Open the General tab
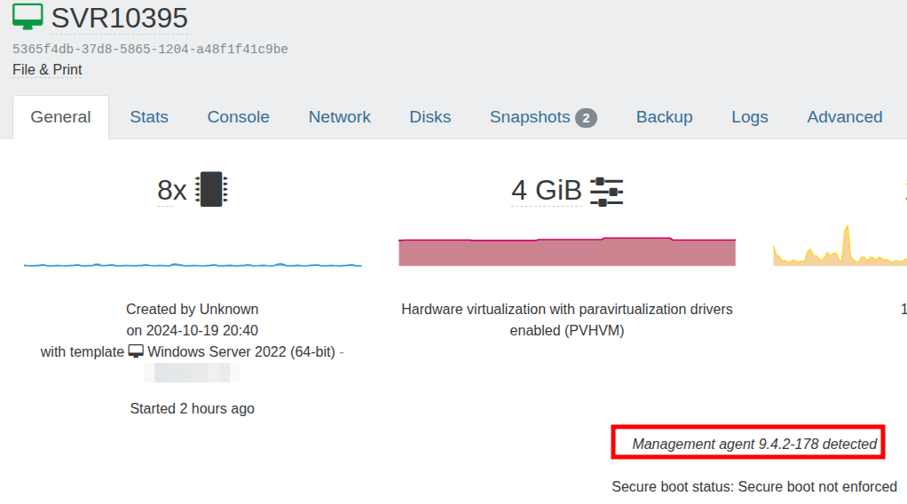The image size is (907, 504). pyautogui.click(x=60, y=117)
